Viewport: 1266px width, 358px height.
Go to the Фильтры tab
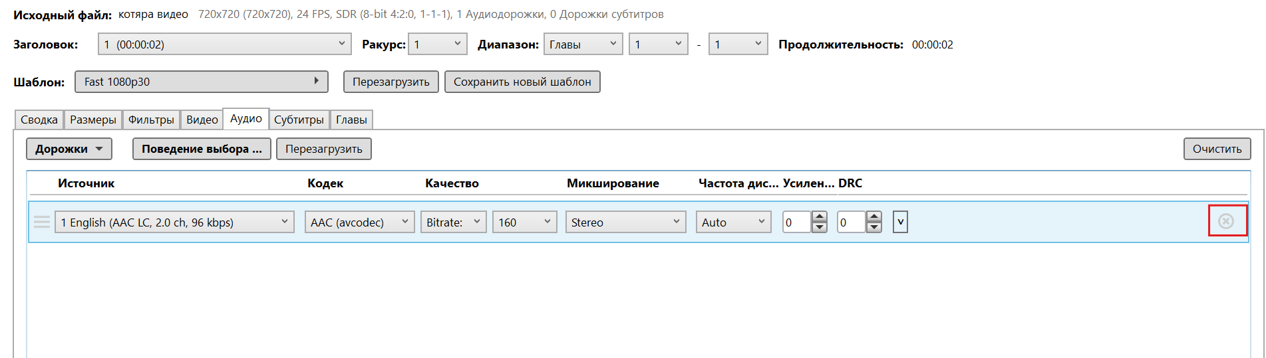151,120
